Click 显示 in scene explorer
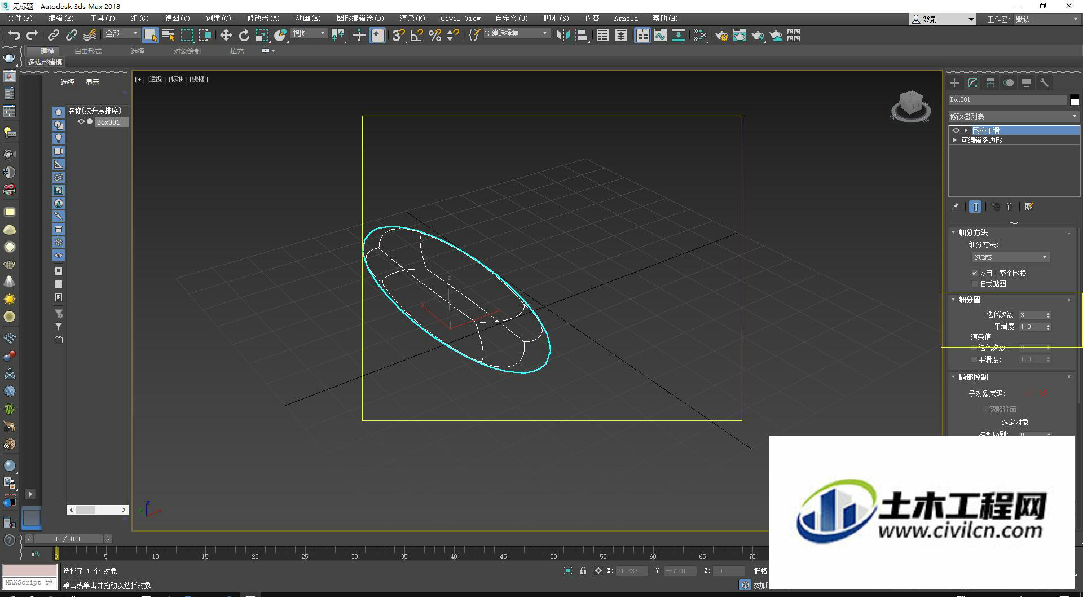Image resolution: width=1083 pixels, height=597 pixels. 93,82
